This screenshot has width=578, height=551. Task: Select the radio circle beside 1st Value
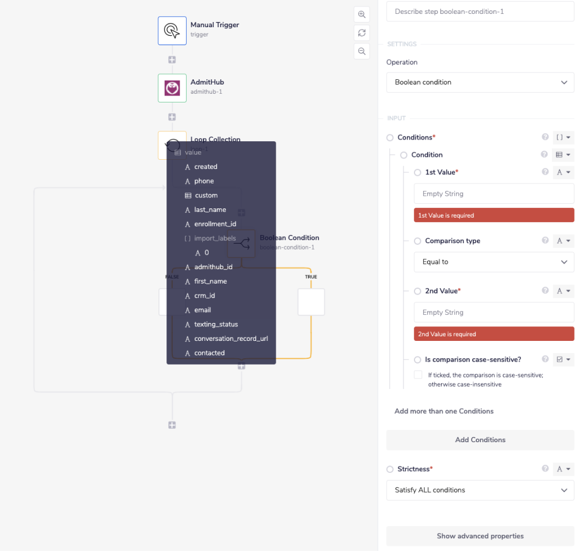pyautogui.click(x=417, y=172)
